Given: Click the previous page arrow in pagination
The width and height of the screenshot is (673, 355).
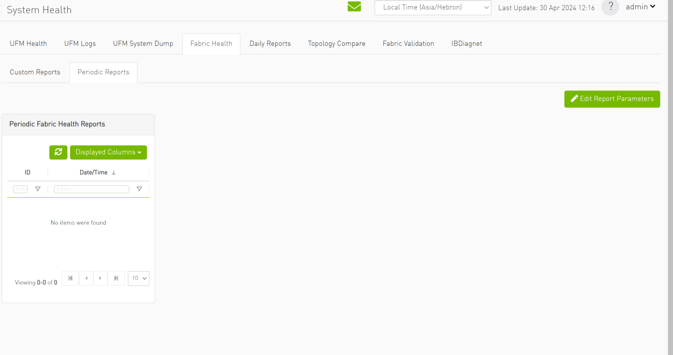Looking at the screenshot, I should (x=86, y=278).
